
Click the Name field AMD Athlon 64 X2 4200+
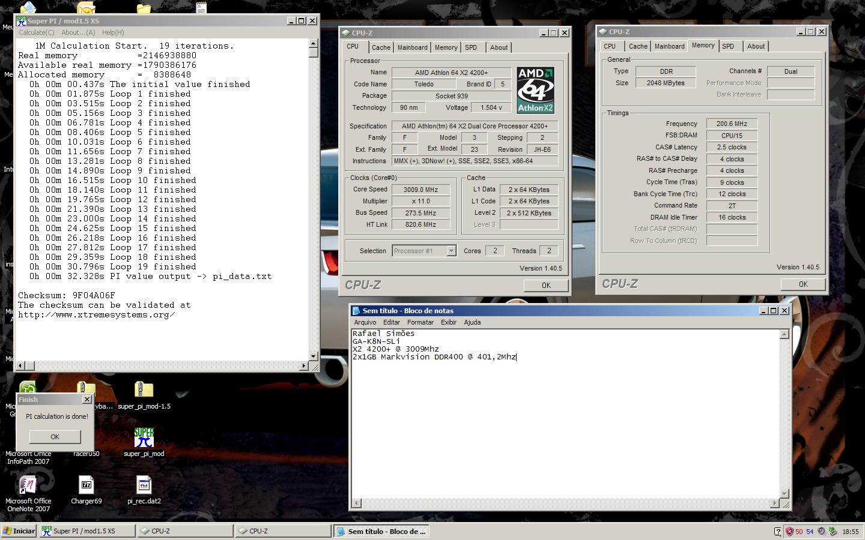click(x=451, y=73)
